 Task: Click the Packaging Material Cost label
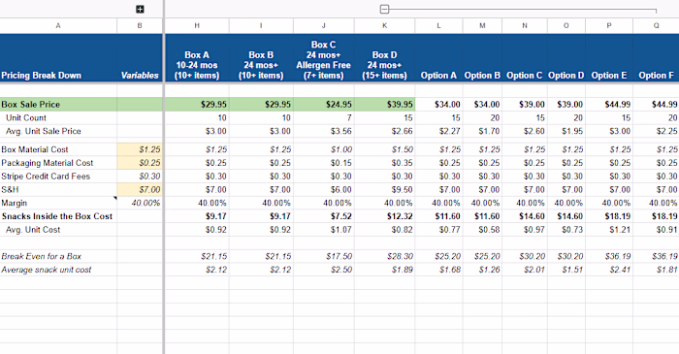coord(48,163)
